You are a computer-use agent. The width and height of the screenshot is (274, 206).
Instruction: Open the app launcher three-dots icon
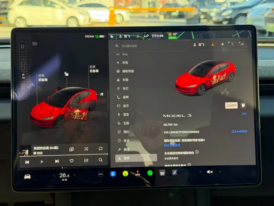101,174
